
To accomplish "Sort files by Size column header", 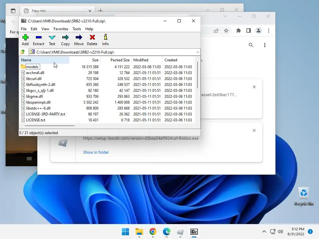I will point(85,60).
